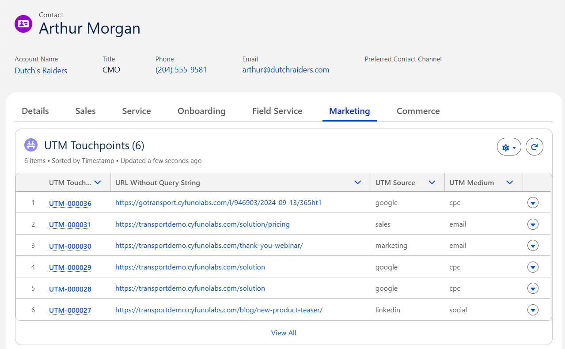Screen dimensions: 565x349
Task: Open row actions for UTM-000028
Action: point(533,288)
